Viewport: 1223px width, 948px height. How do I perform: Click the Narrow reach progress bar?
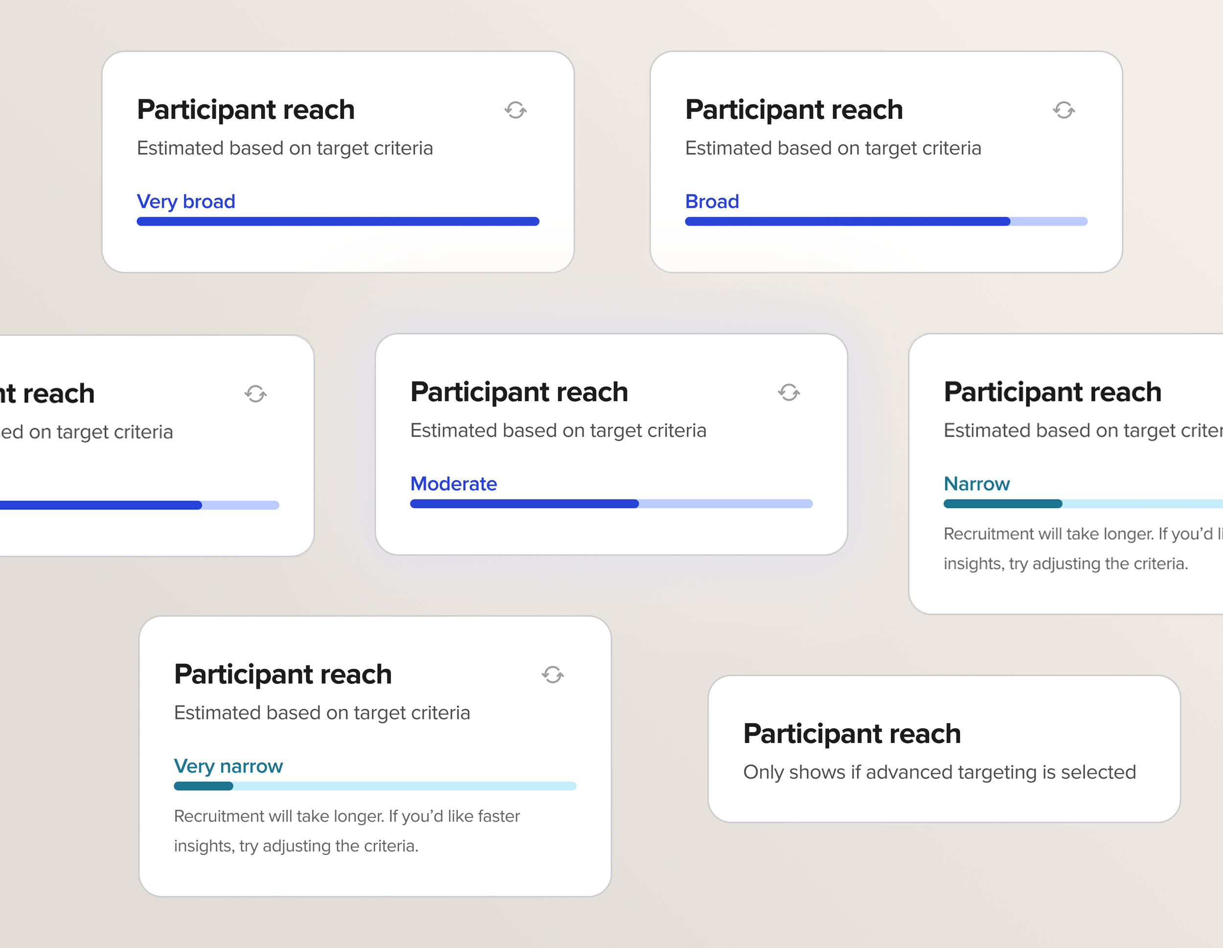pos(1083,504)
